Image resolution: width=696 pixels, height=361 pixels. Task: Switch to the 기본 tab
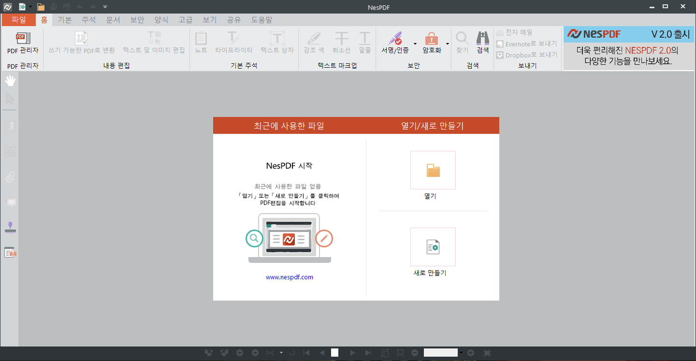click(64, 20)
